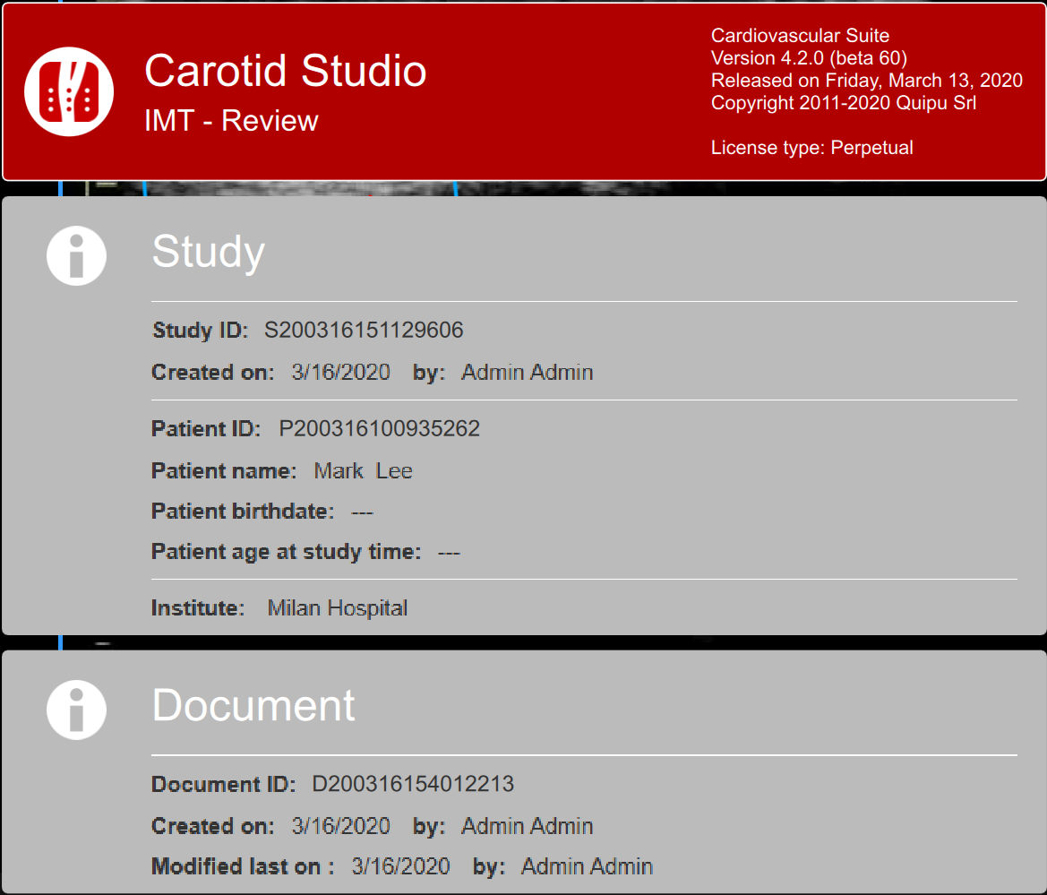Click the Version 4.2.0 (beta 60) text

(x=809, y=58)
